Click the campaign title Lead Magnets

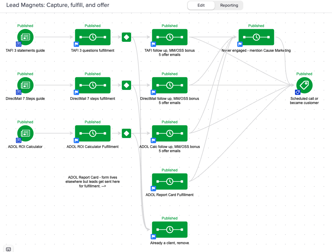point(58,5)
